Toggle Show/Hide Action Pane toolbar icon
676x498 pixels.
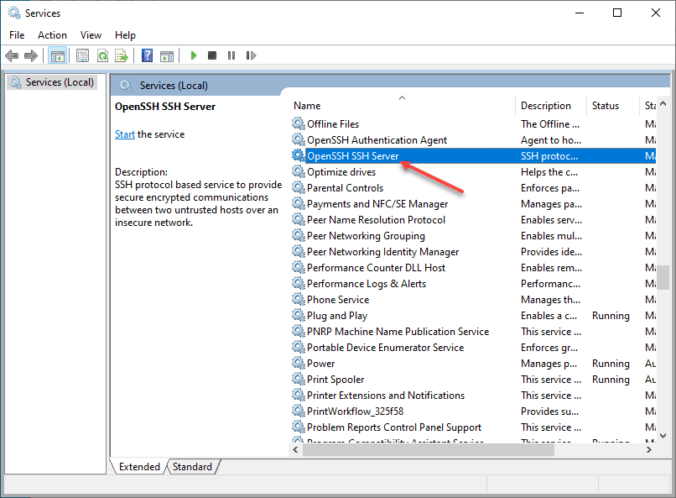[167, 55]
